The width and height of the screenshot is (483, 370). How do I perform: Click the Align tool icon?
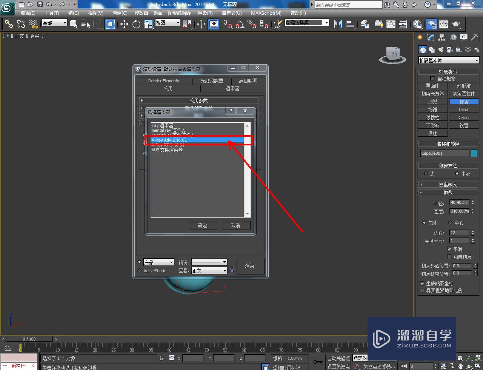point(351,24)
